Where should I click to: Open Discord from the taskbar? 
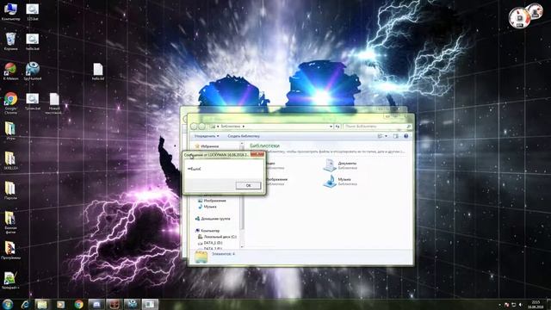click(x=96, y=304)
